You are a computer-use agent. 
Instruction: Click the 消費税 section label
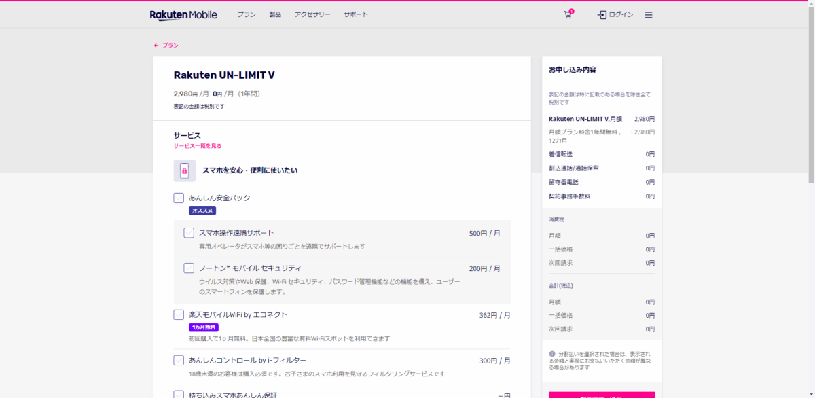556,219
